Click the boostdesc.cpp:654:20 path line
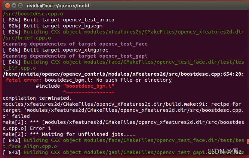The width and height of the screenshot is (249, 158). pyautogui.click(x=123, y=74)
